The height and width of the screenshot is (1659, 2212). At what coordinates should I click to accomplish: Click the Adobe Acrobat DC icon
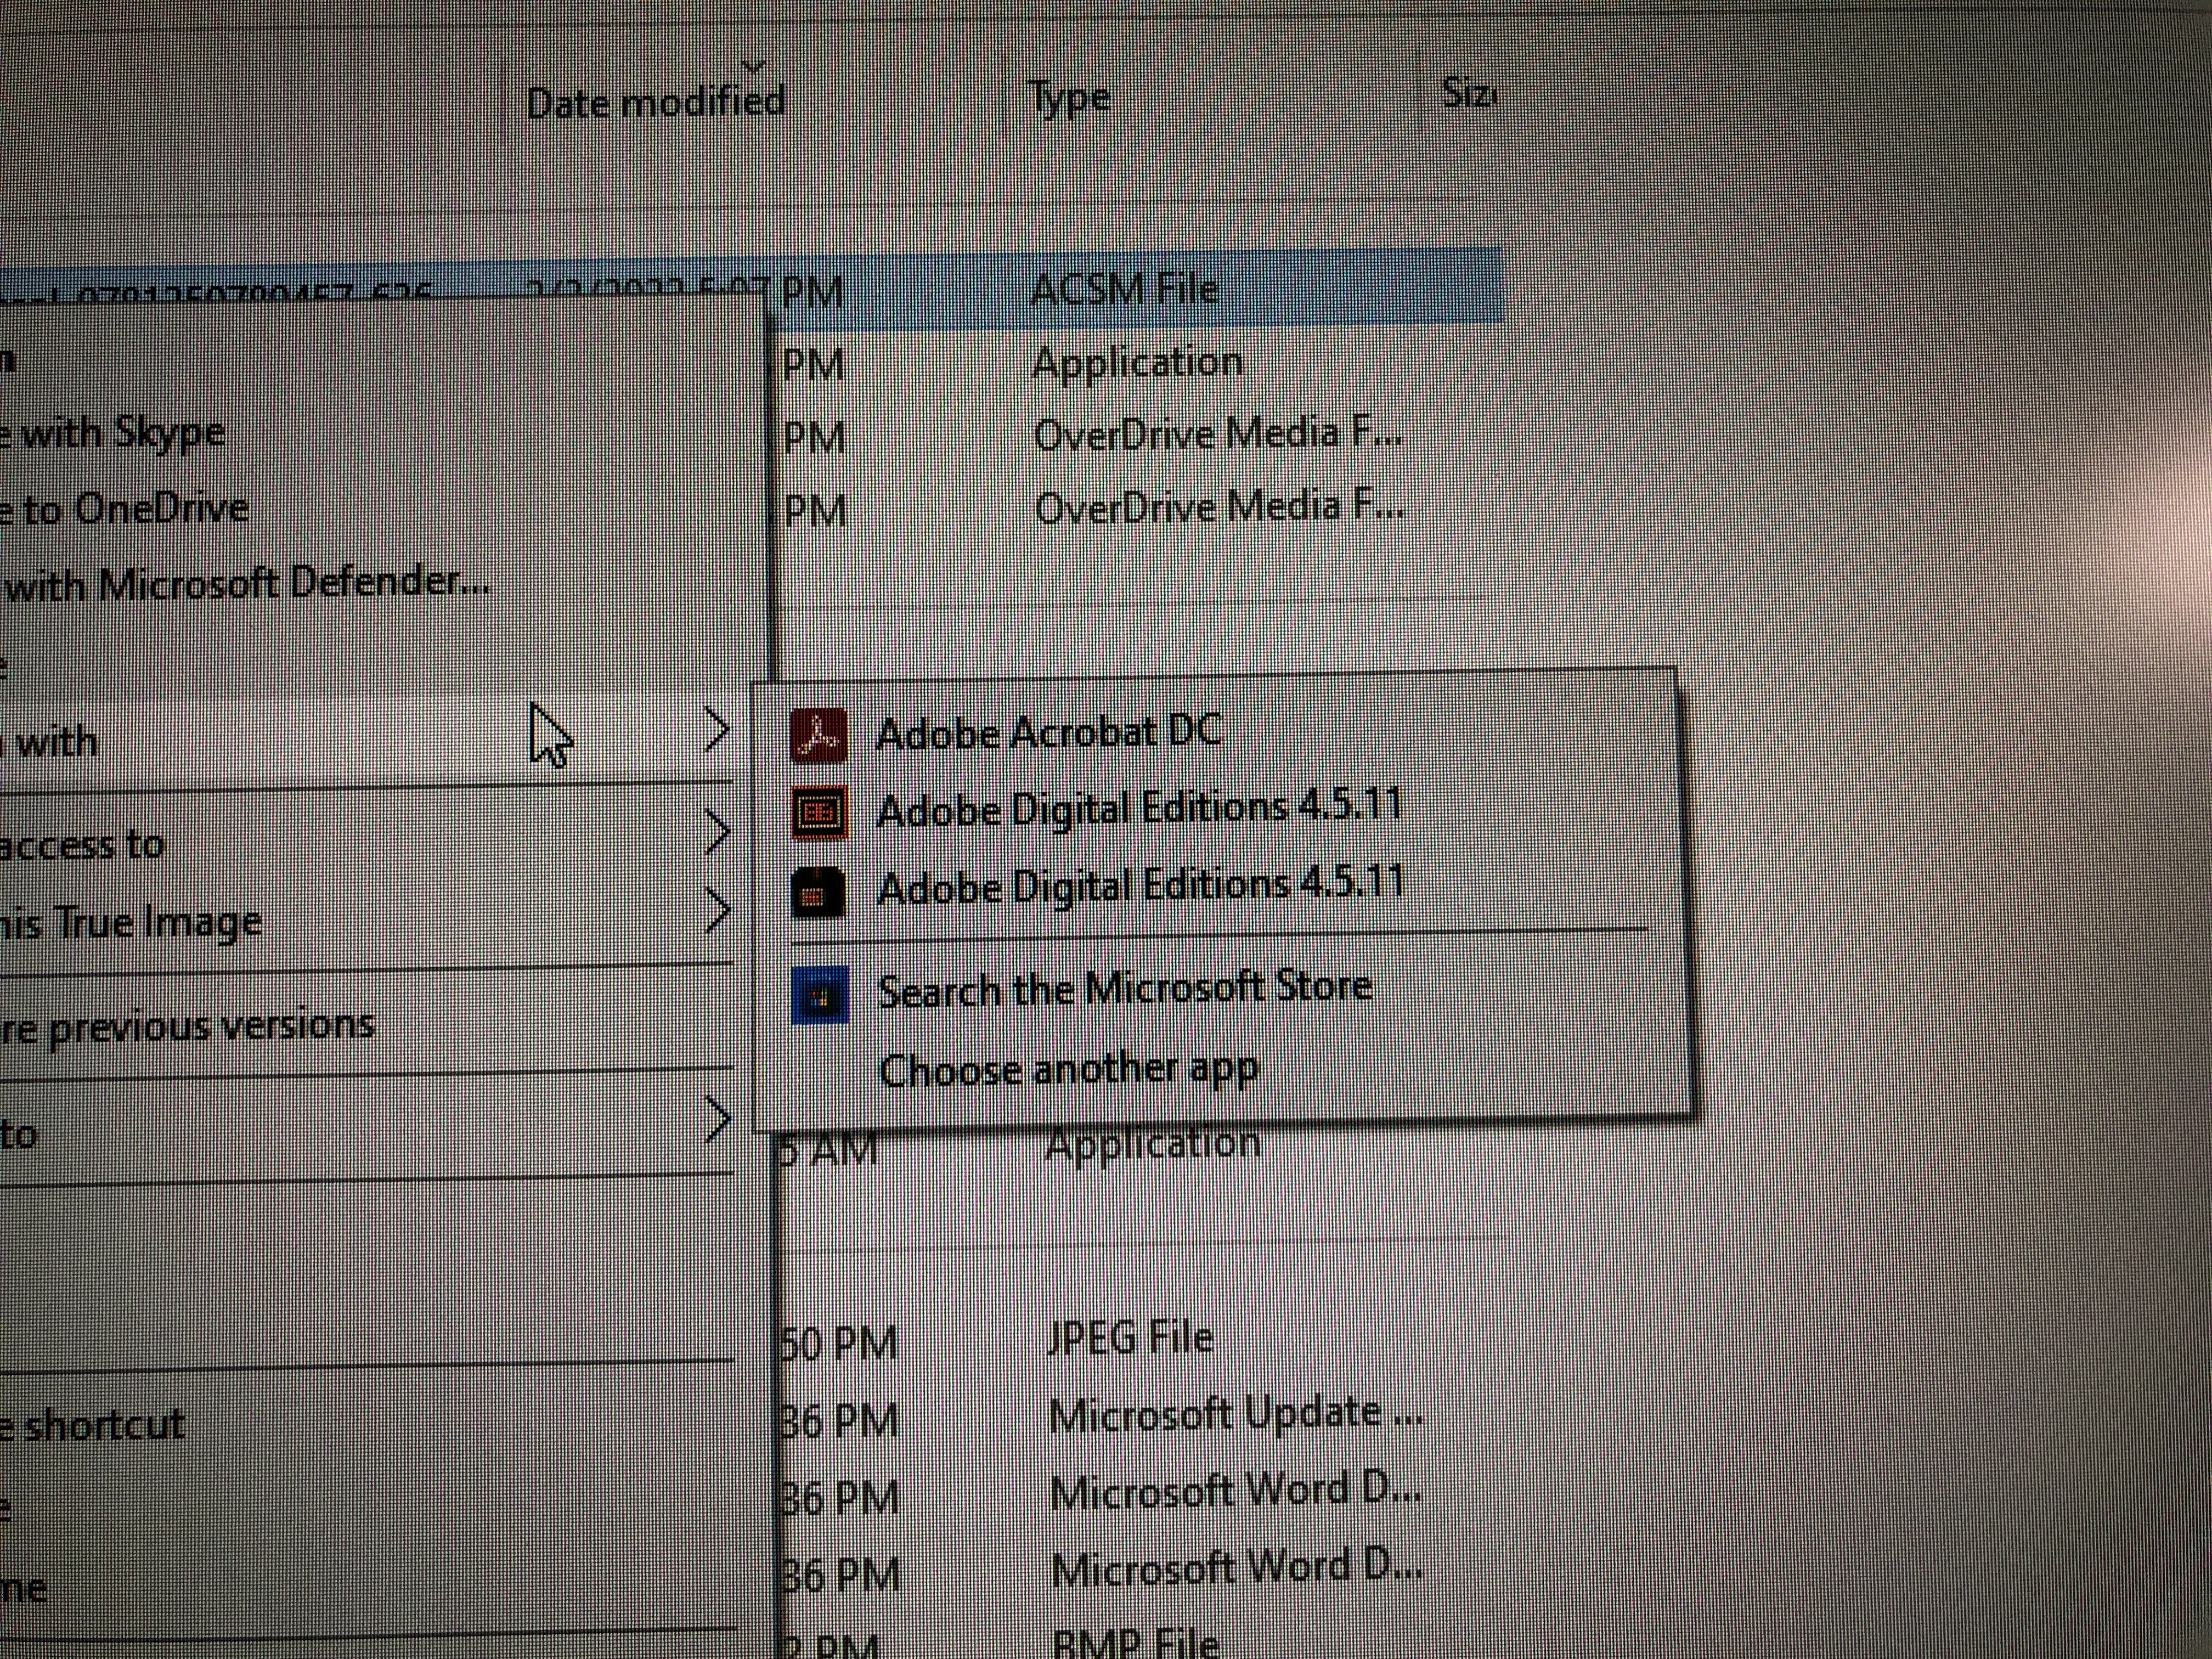[x=818, y=735]
